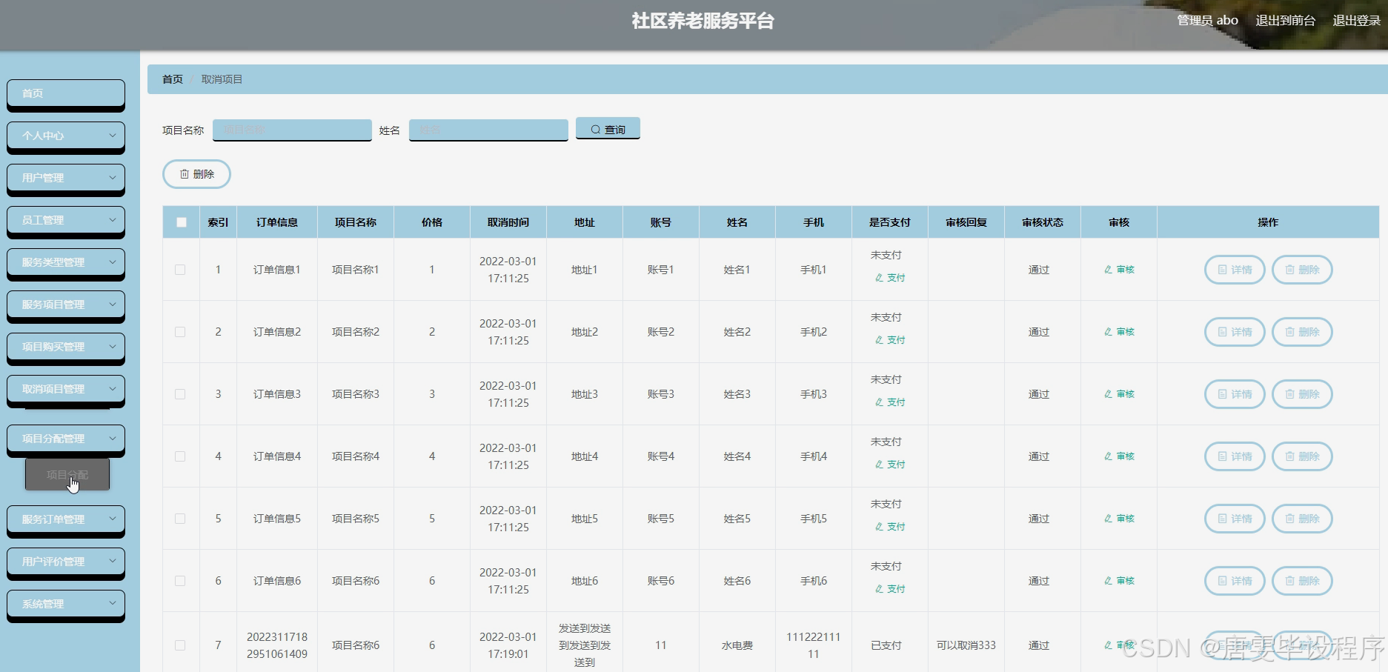
Task: Open 详情 details for row 订单信息4
Action: tap(1235, 456)
